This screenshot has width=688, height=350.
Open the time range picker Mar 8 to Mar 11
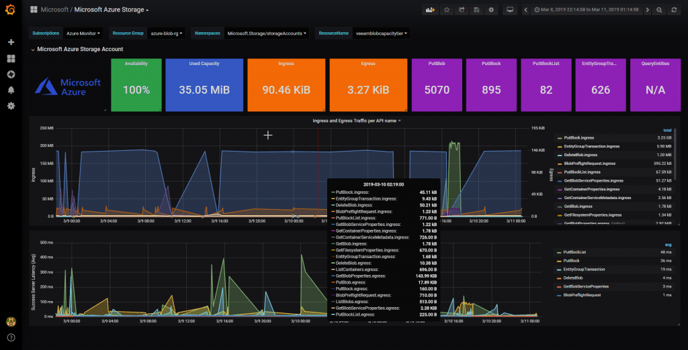coord(586,9)
